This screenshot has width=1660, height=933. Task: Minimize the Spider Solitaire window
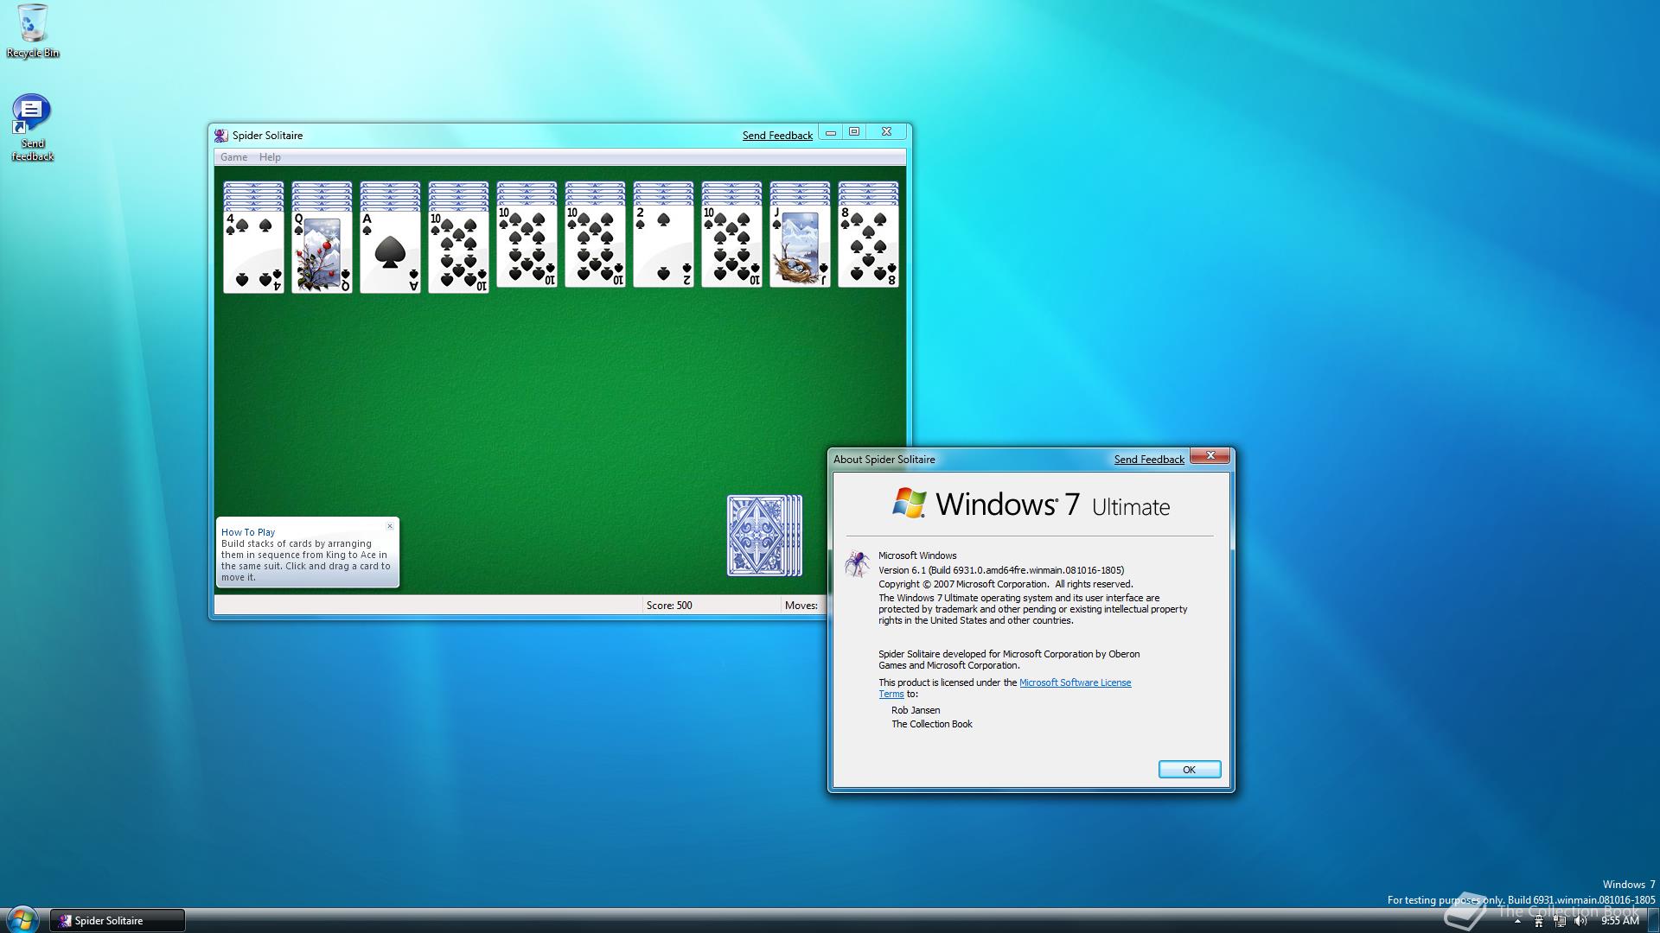(x=831, y=132)
